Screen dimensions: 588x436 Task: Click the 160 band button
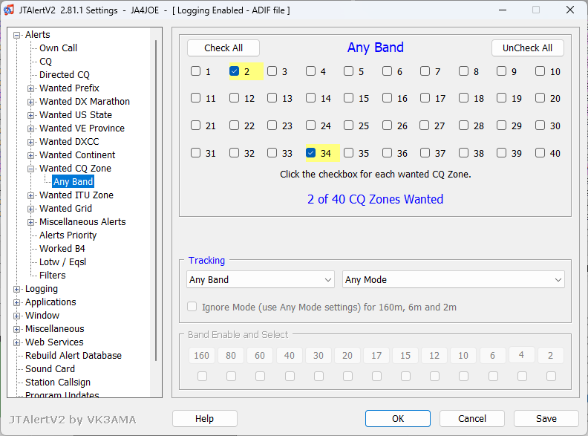click(x=201, y=355)
